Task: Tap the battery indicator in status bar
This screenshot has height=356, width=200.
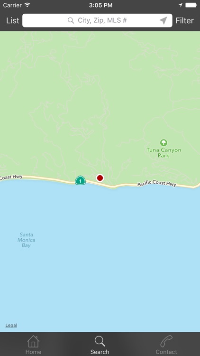Action: pyautogui.click(x=191, y=5)
